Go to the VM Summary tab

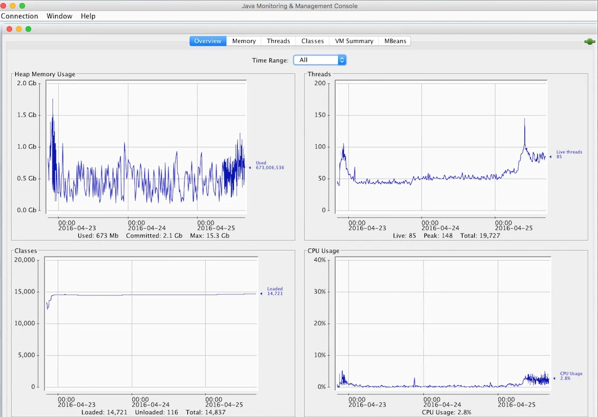(354, 41)
